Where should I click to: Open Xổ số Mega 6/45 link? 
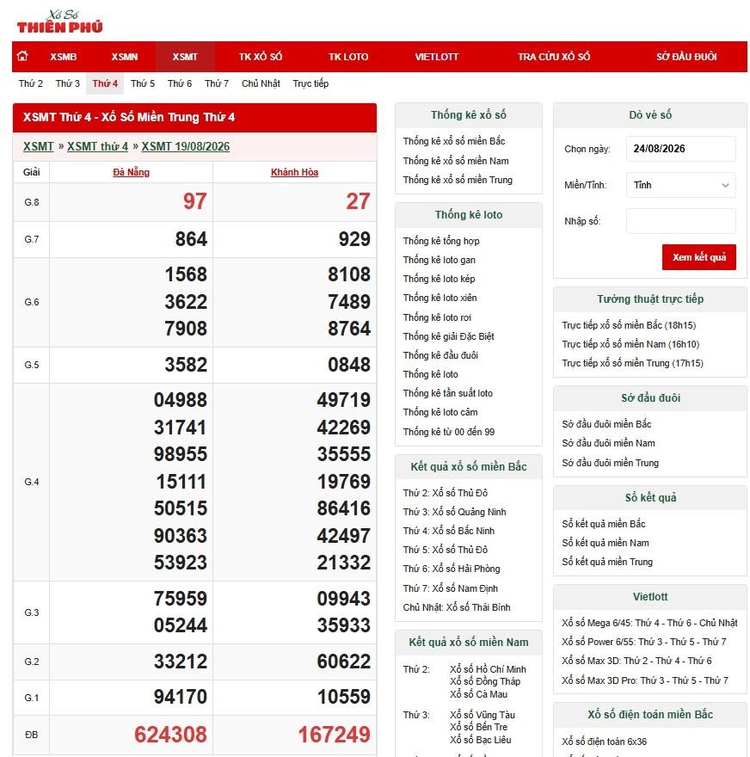(x=649, y=623)
